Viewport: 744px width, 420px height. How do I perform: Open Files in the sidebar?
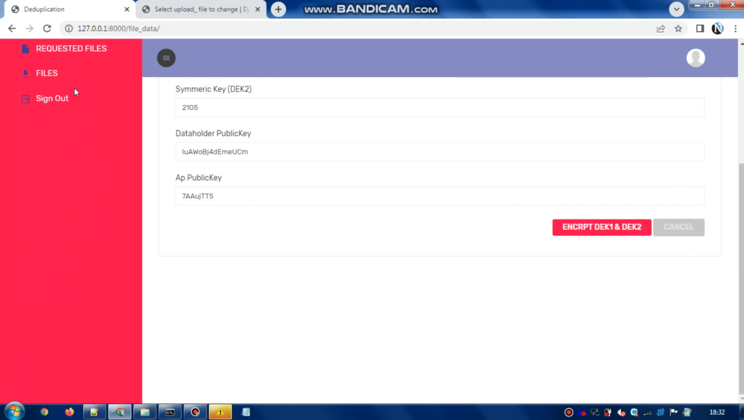pyautogui.click(x=47, y=73)
